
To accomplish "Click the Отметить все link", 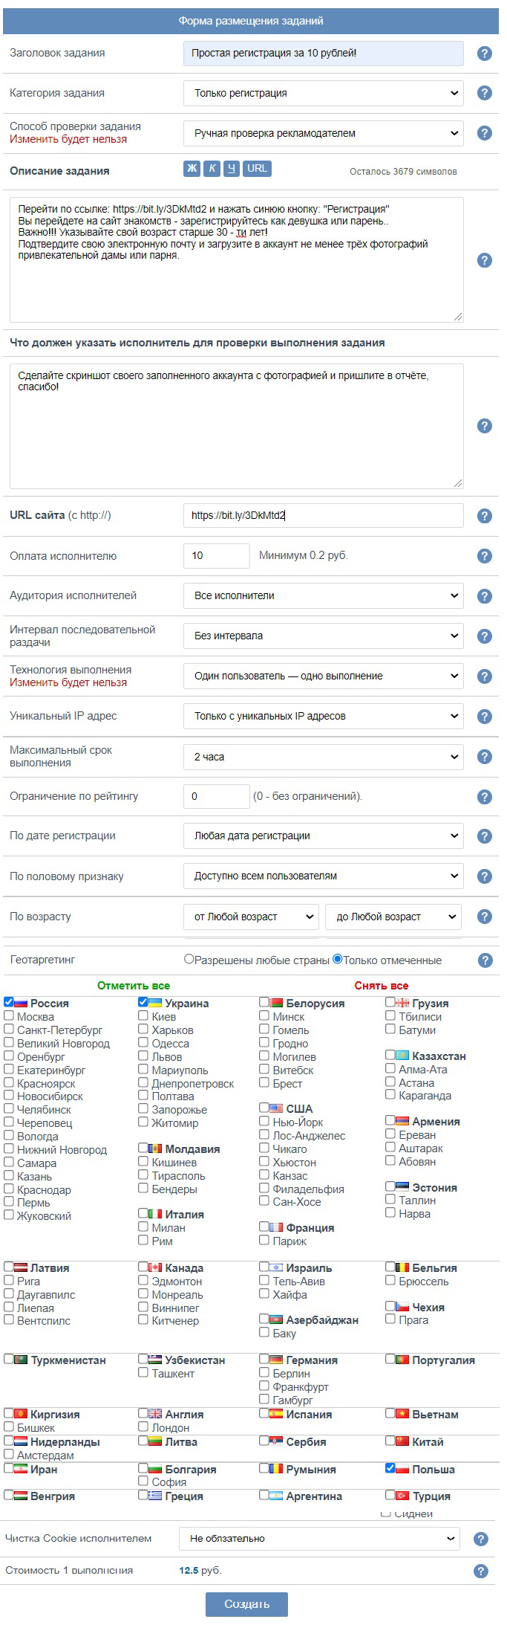I will point(134,986).
